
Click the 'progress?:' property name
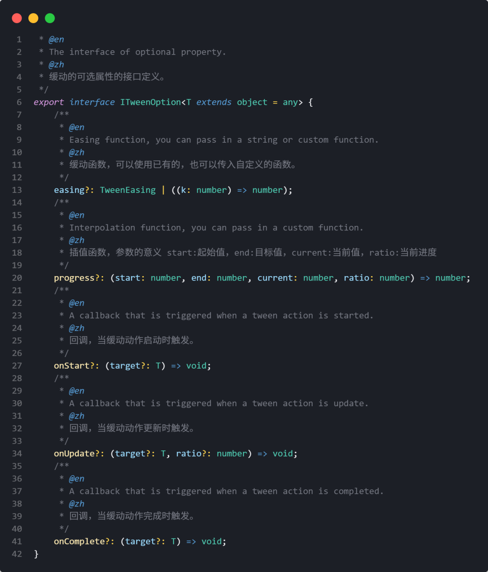[x=79, y=278]
